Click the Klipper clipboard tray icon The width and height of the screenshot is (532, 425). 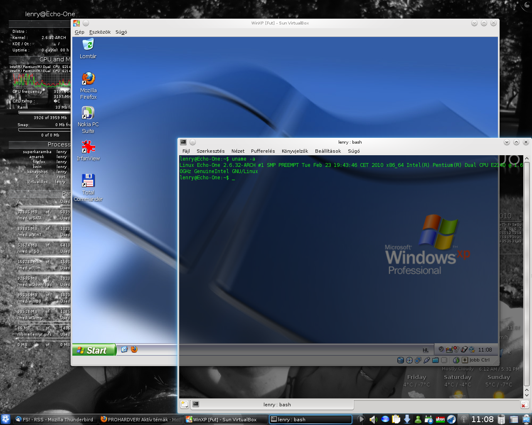pyautogui.click(x=396, y=420)
